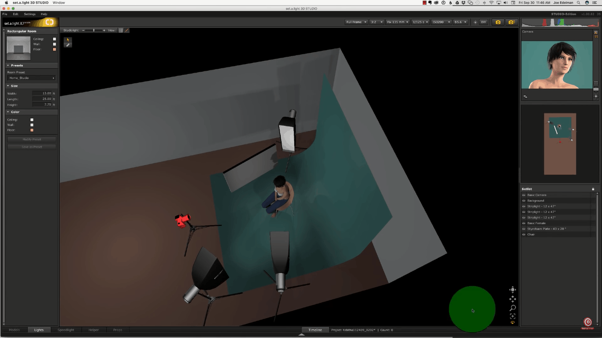Open the f/5.6 aperture dropdown
Screen dimensions: 602x338
[x=461, y=22]
